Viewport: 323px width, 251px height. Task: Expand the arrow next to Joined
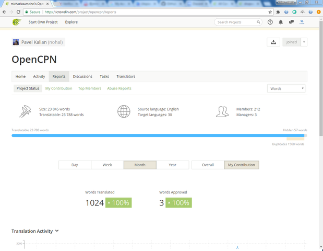pyautogui.click(x=304, y=42)
